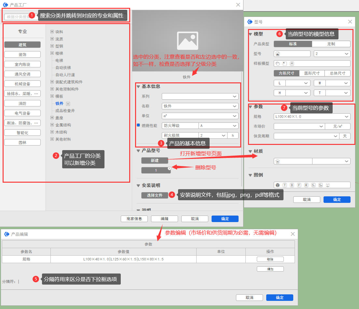Select the 电气设备 specialty tab
359x309 pixels.
point(22,113)
